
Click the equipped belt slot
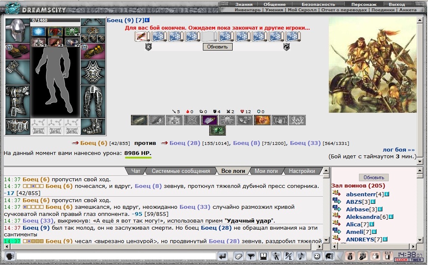(18, 126)
